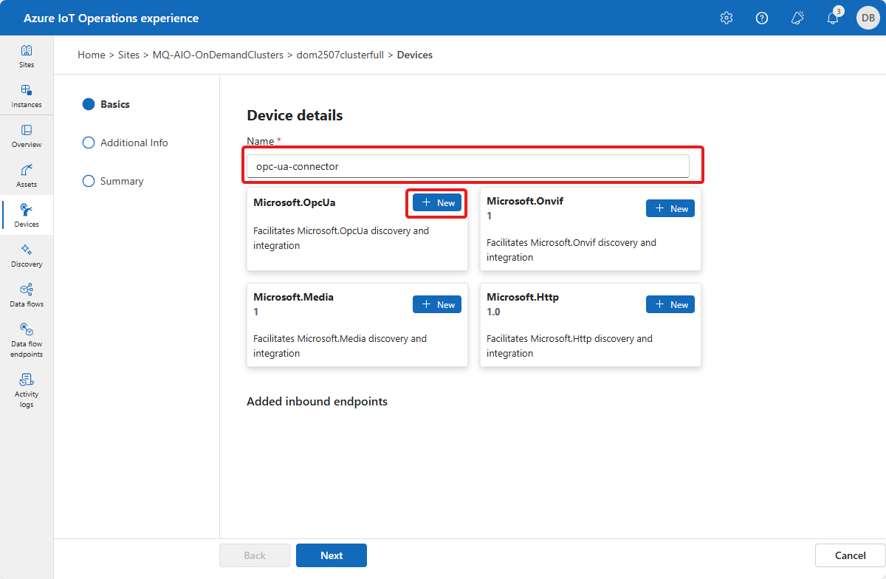Screen dimensions: 886x579
Task: Open Discovery from the sidebar
Action: pyautogui.click(x=27, y=256)
